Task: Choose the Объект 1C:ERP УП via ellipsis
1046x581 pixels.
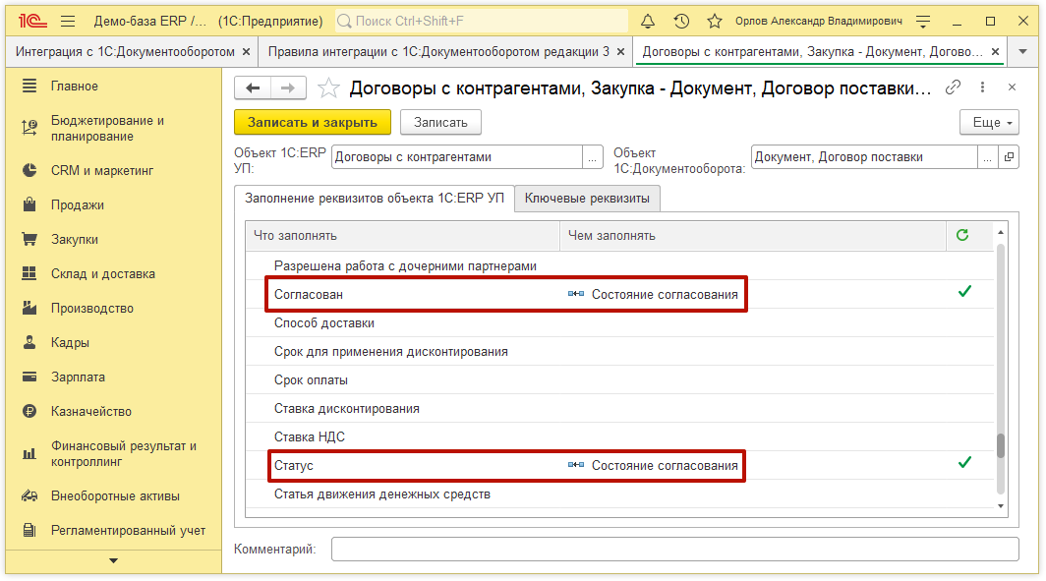Action: [593, 156]
